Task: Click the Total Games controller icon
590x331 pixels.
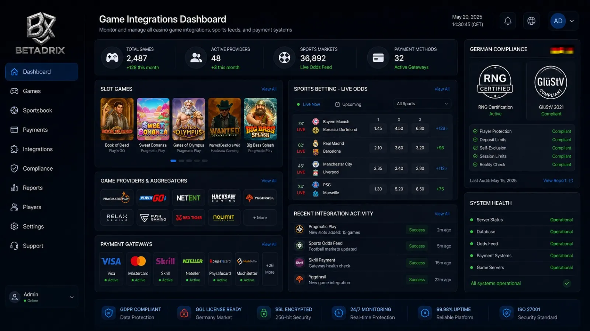Action: click(x=112, y=58)
